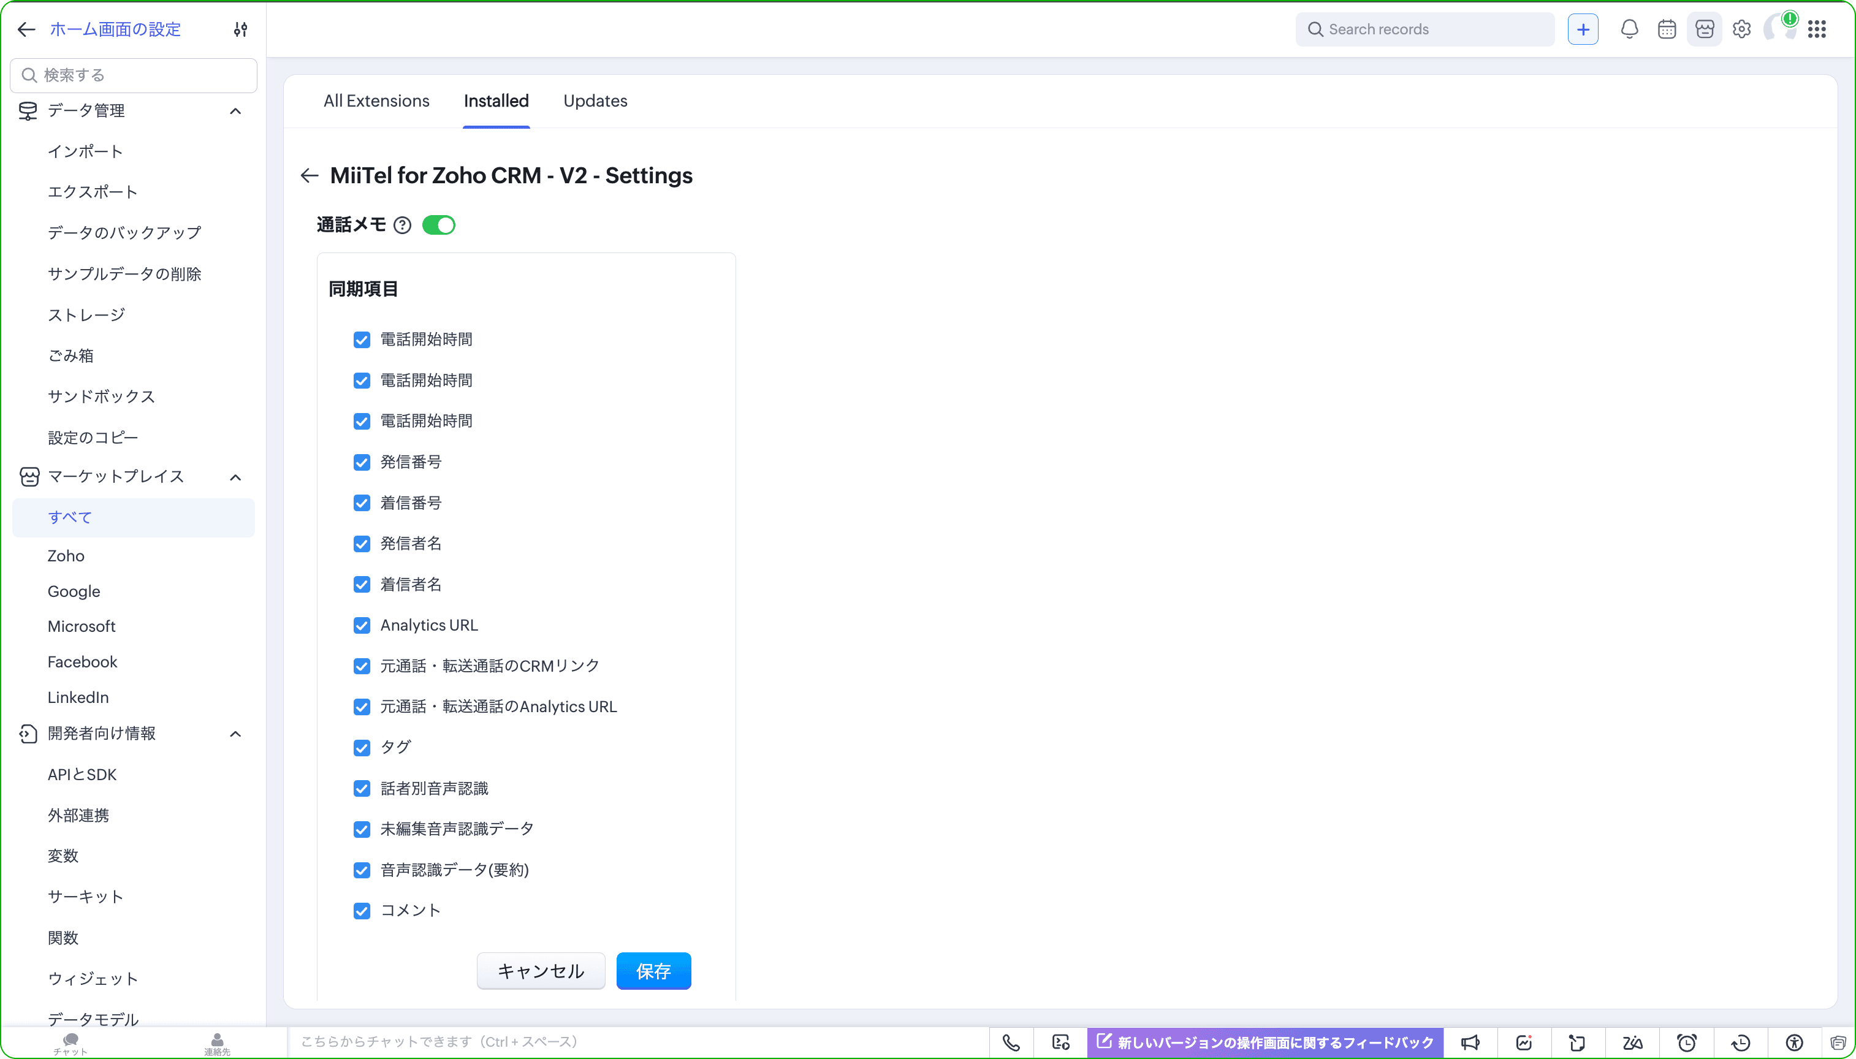Viewport: 1856px width, 1059px height.
Task: Toggle the 通話メモ switch off
Action: (438, 226)
